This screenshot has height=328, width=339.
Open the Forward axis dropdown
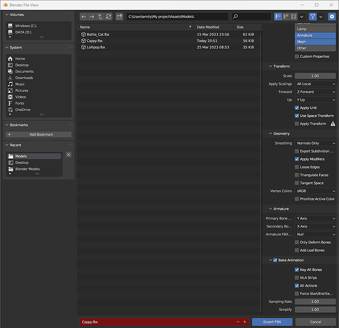pos(315,92)
